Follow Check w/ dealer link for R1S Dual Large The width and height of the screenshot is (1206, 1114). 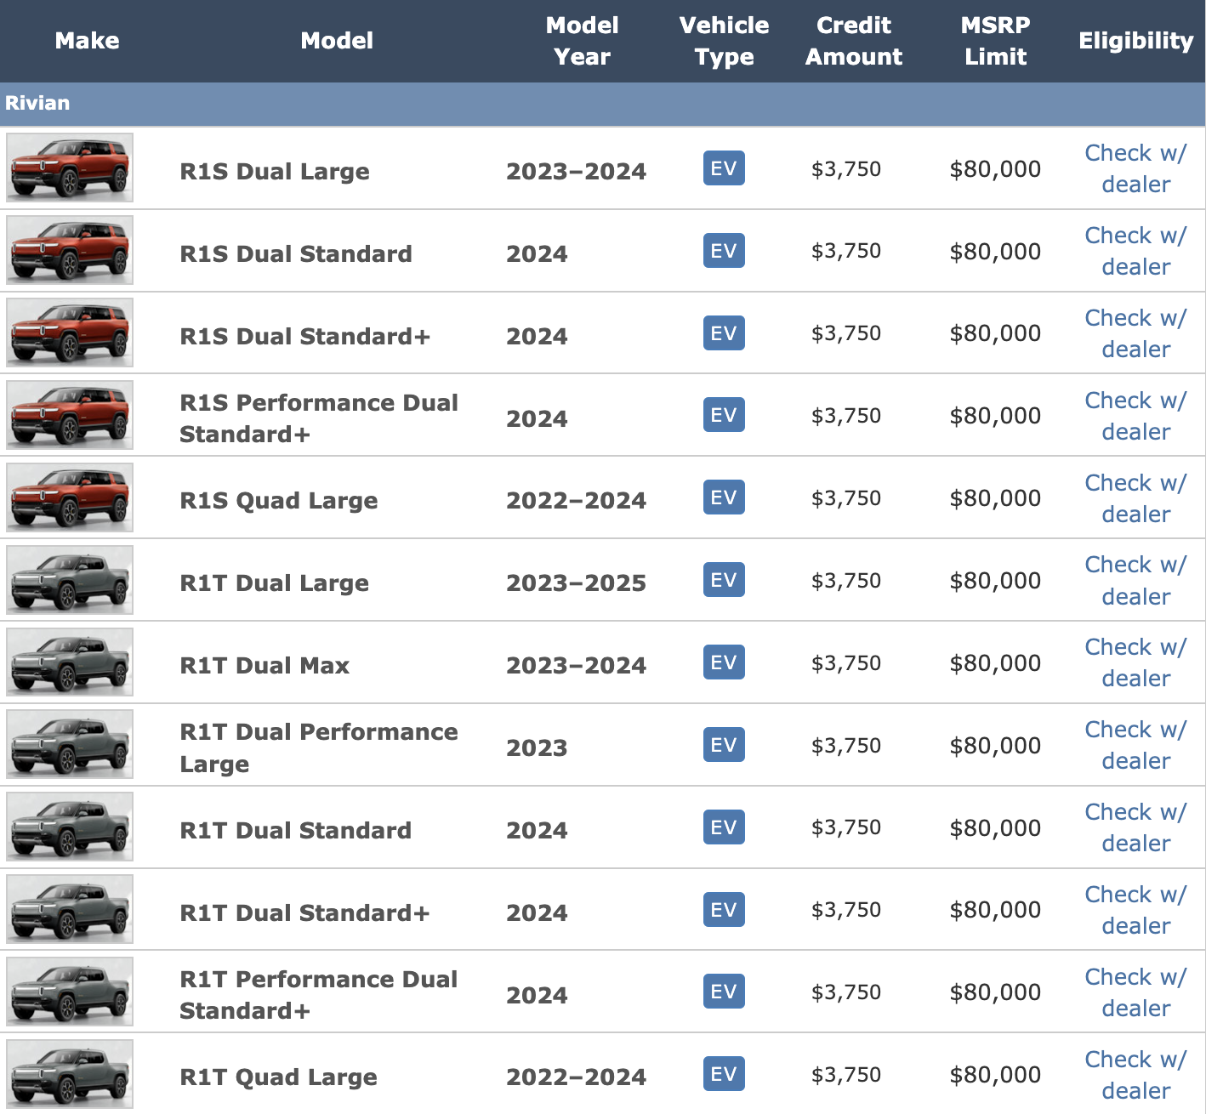pos(1135,168)
